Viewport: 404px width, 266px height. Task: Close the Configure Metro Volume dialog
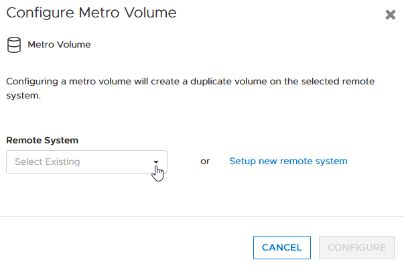click(x=391, y=15)
